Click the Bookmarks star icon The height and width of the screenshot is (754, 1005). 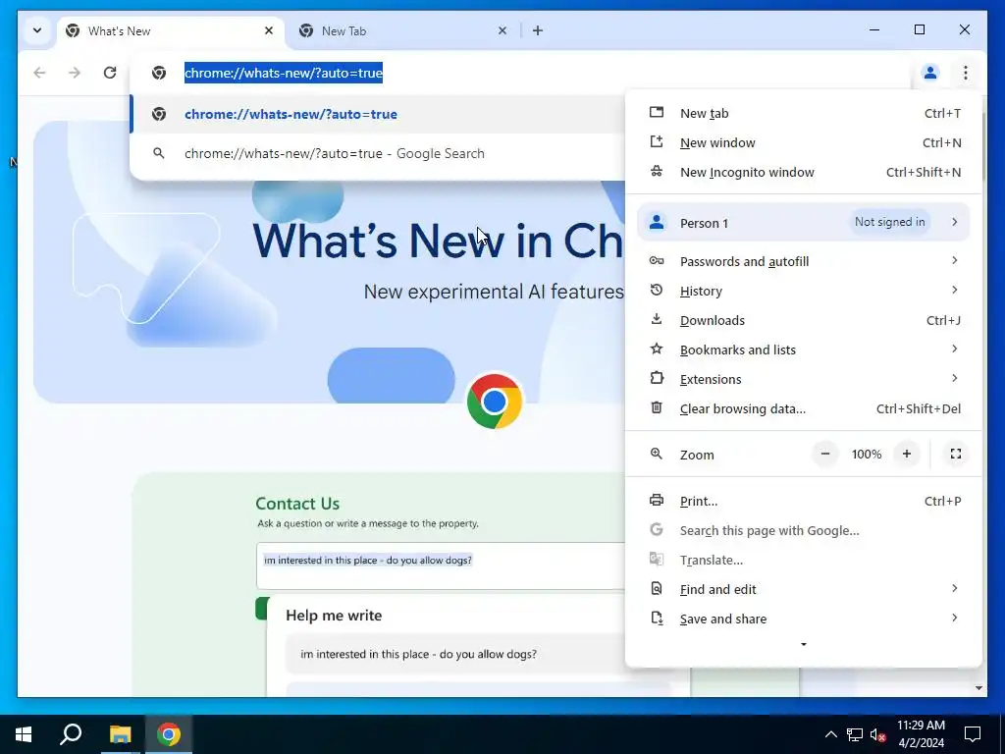tap(657, 349)
